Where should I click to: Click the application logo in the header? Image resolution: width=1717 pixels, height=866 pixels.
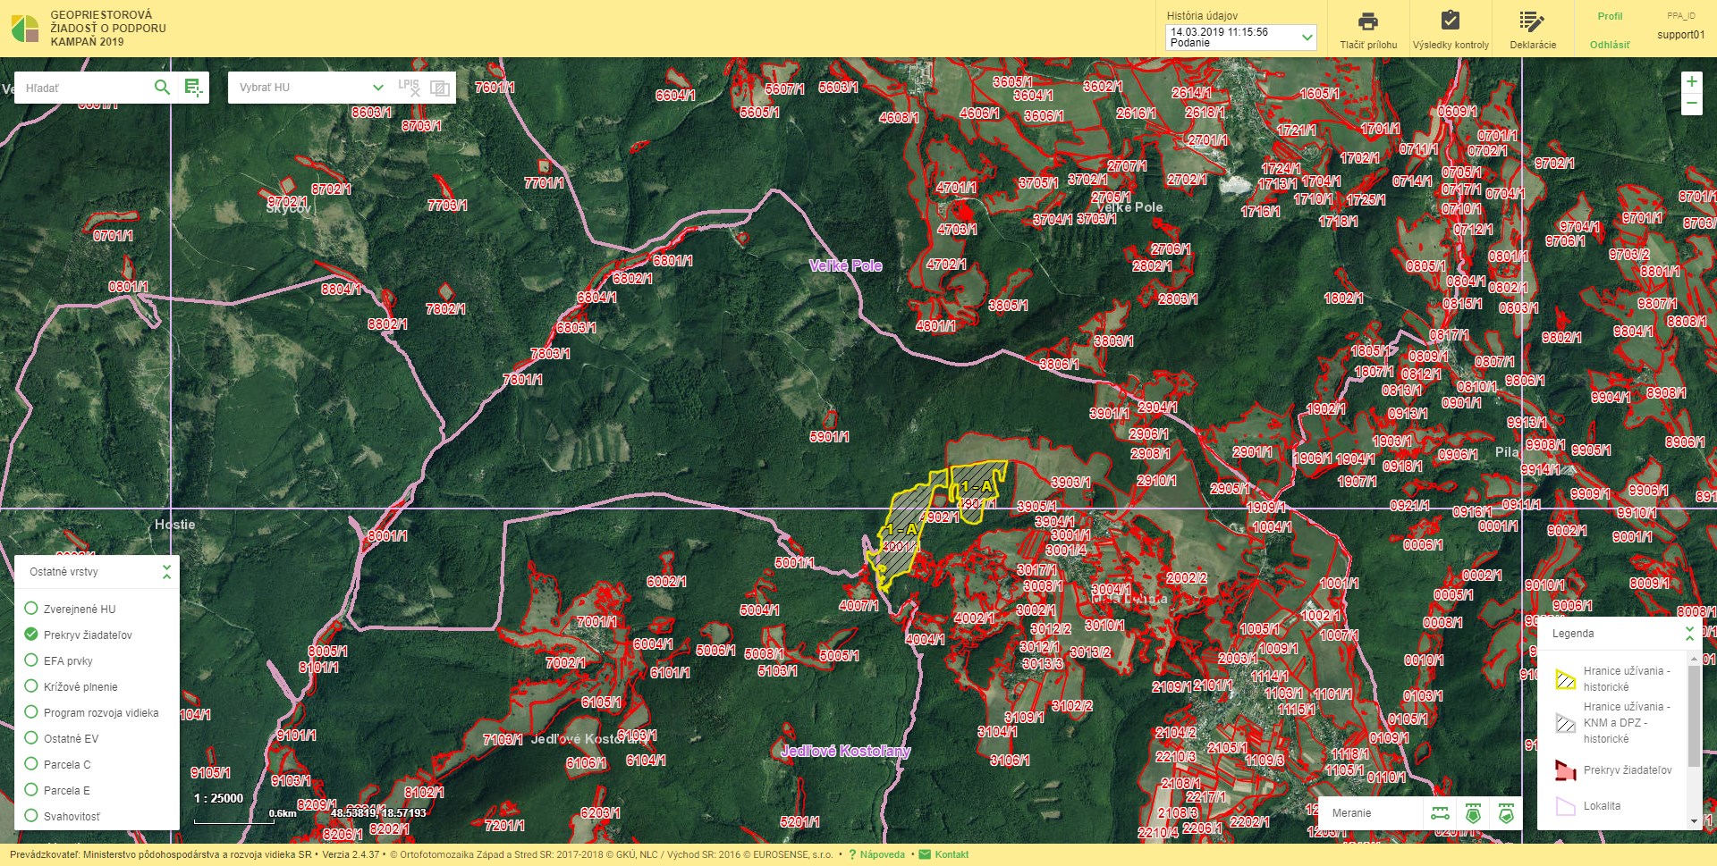[25, 29]
